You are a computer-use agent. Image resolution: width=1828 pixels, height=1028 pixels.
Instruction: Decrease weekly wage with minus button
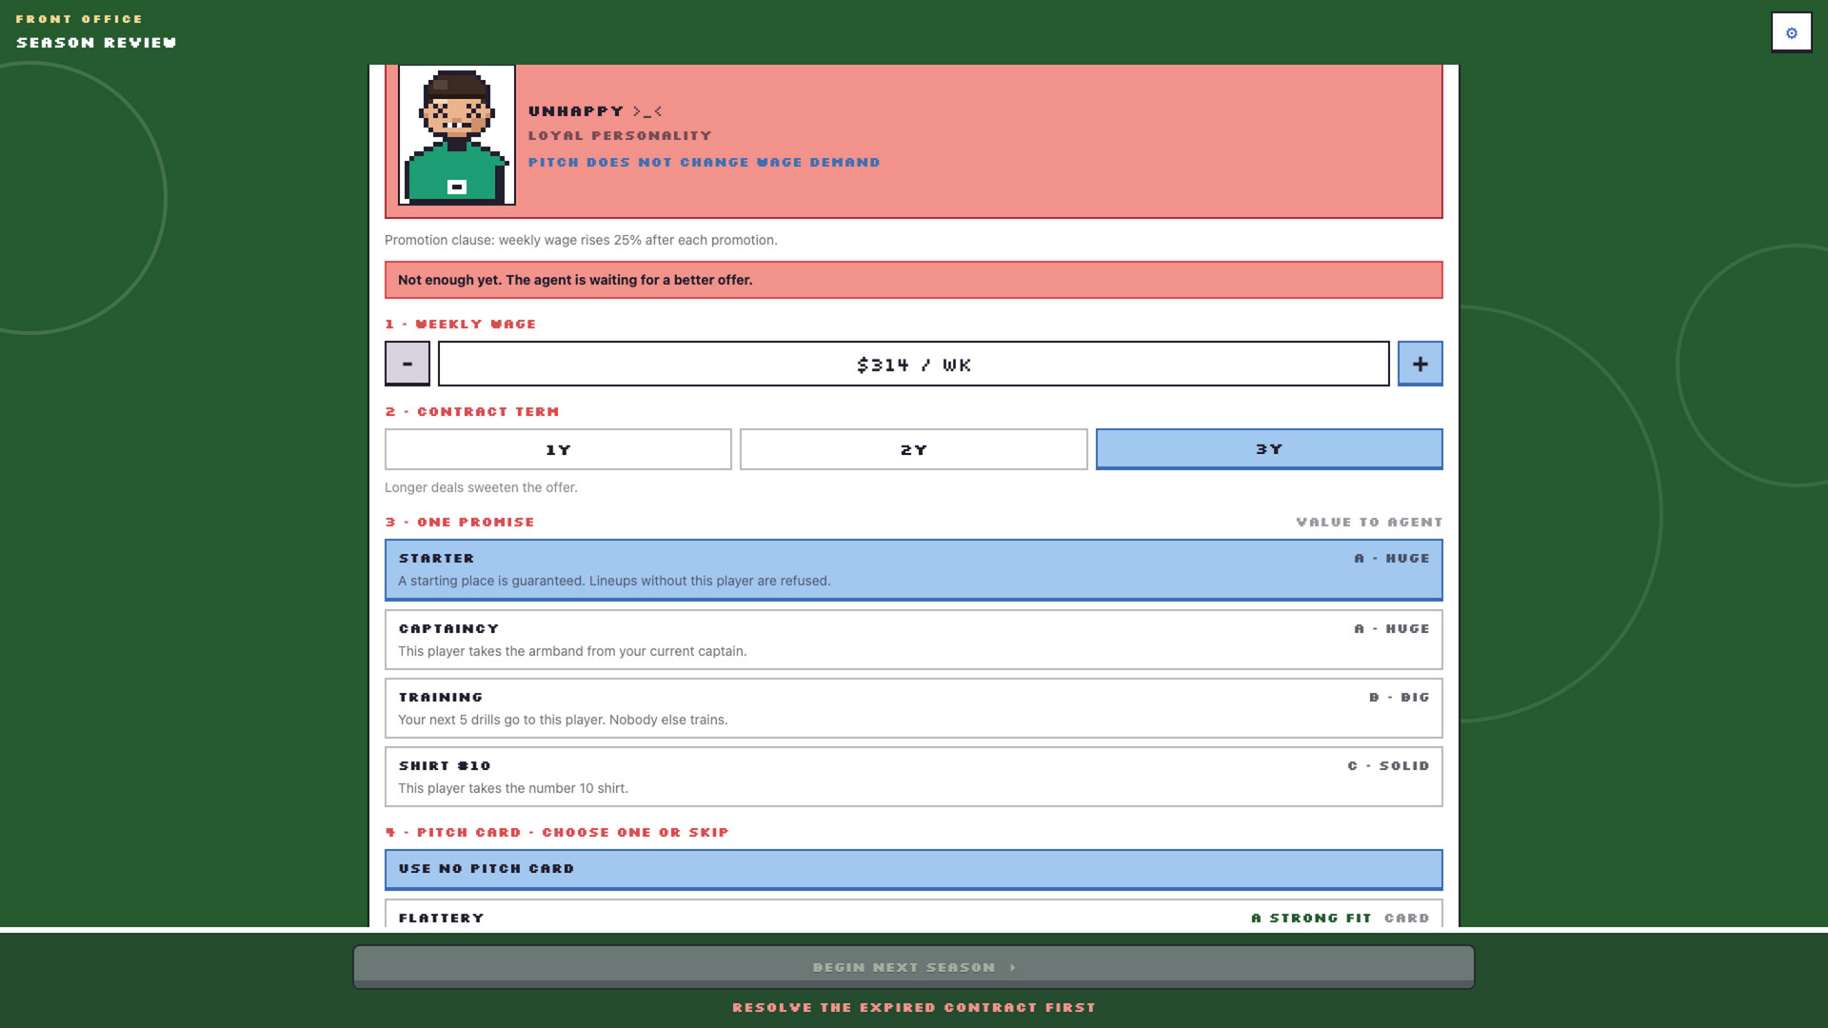[x=407, y=364]
